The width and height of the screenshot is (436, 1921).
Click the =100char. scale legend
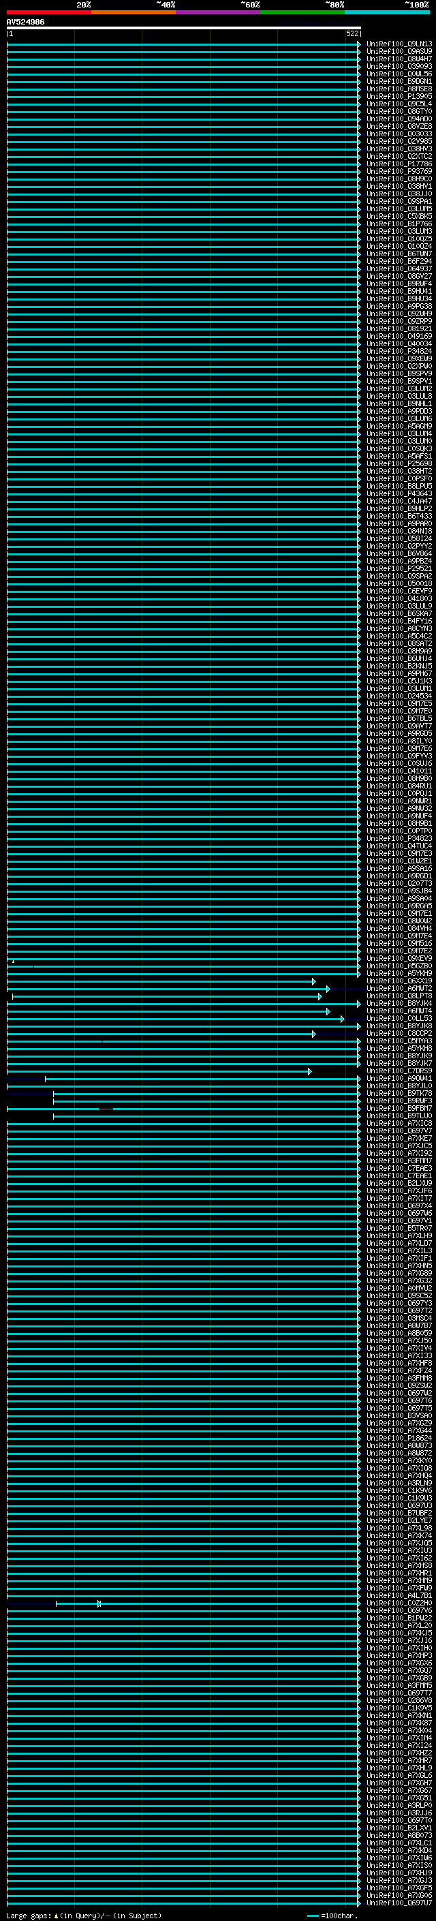tap(333, 1916)
